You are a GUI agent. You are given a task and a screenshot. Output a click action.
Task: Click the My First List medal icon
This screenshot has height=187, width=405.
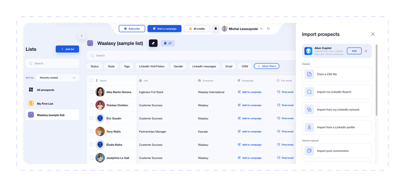(31, 103)
